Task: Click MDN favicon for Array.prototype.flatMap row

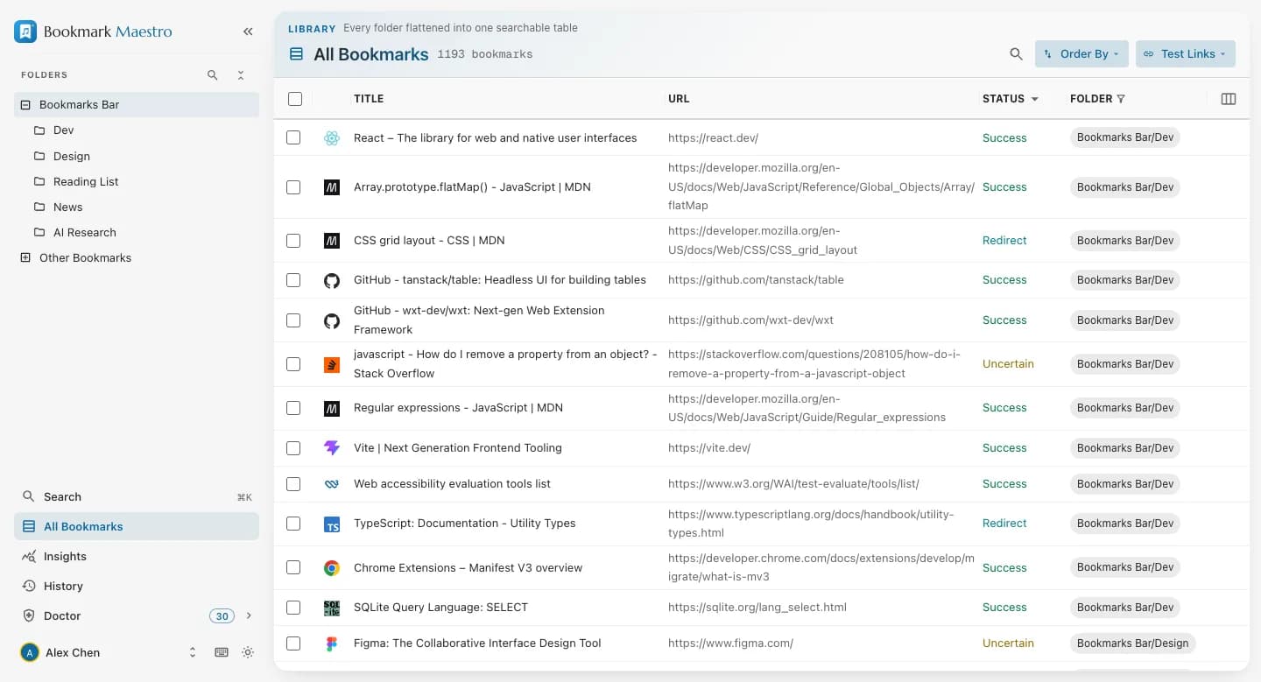Action: [x=331, y=187]
